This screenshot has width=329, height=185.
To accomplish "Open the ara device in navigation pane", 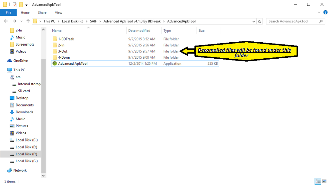I will point(18,77).
